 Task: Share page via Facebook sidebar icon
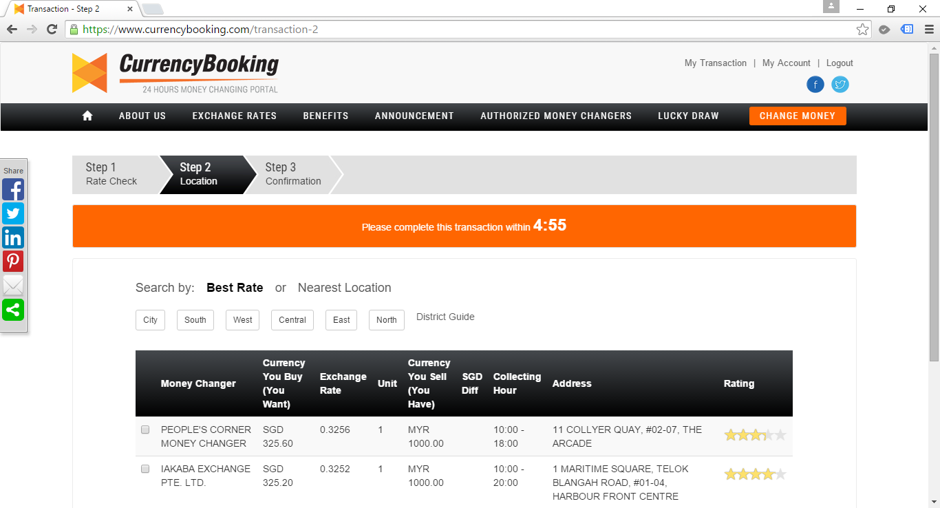(x=13, y=189)
